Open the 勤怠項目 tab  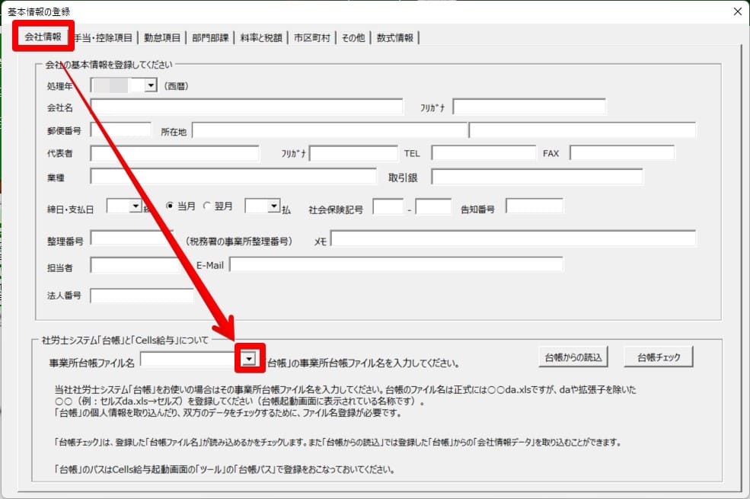click(162, 37)
